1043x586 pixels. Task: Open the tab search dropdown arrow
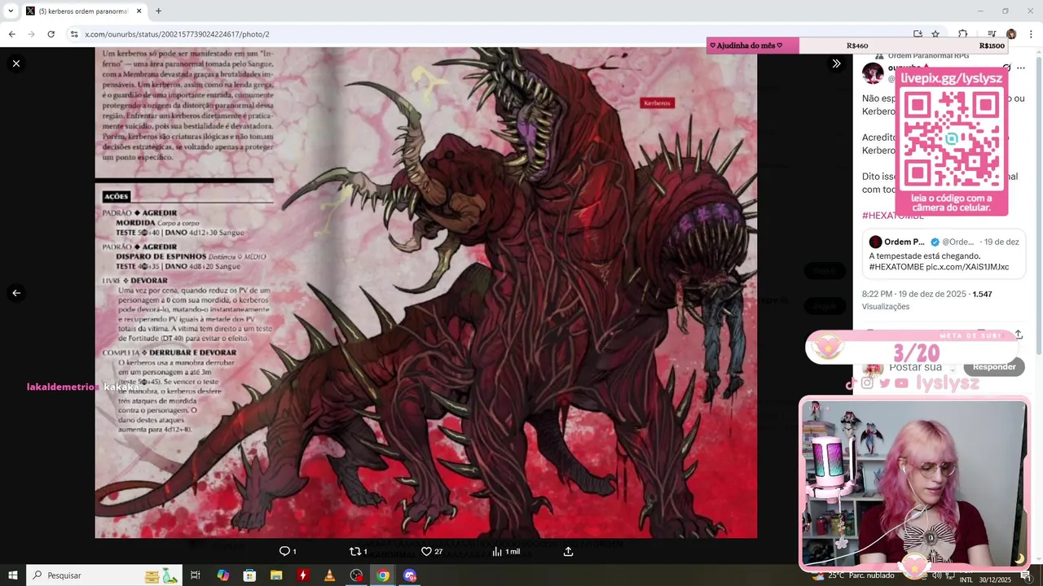[11, 11]
